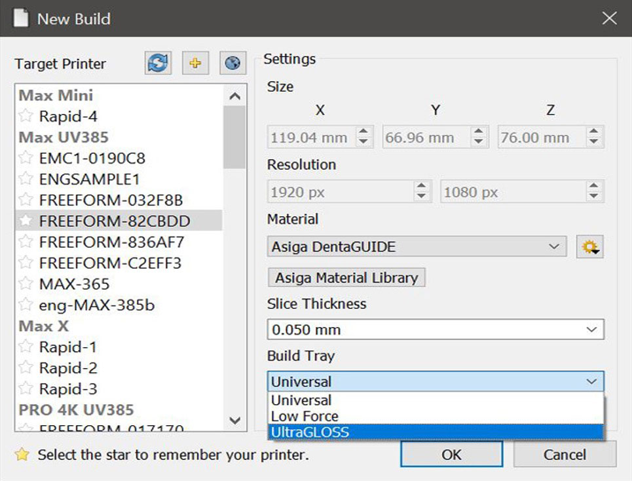
Task: Open the Slice Thickness dropdown
Action: click(436, 330)
